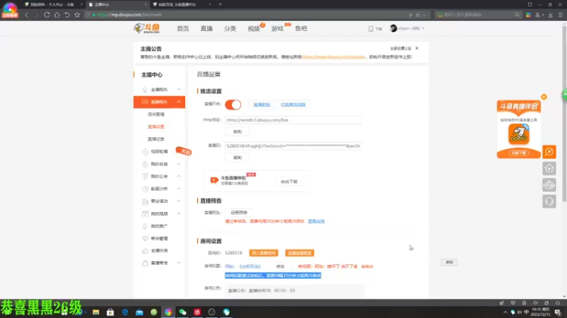Click the second orange button beside room ID
Viewport: 567px width, 318px height.
pyautogui.click(x=299, y=253)
